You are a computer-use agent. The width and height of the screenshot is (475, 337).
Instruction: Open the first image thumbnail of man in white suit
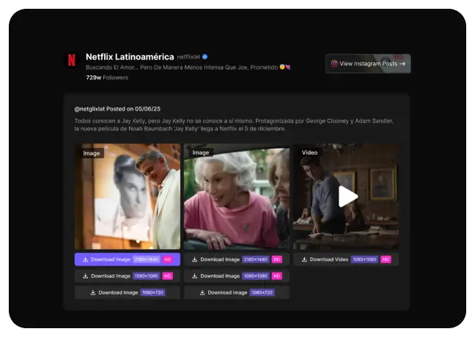click(128, 196)
